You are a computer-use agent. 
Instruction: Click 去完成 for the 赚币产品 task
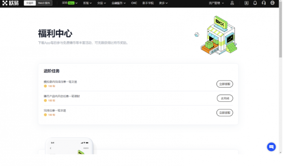pos(225,98)
